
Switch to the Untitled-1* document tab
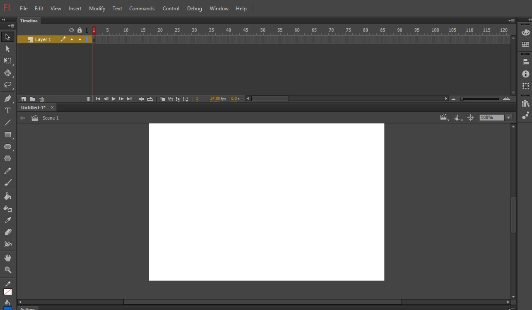pyautogui.click(x=33, y=108)
